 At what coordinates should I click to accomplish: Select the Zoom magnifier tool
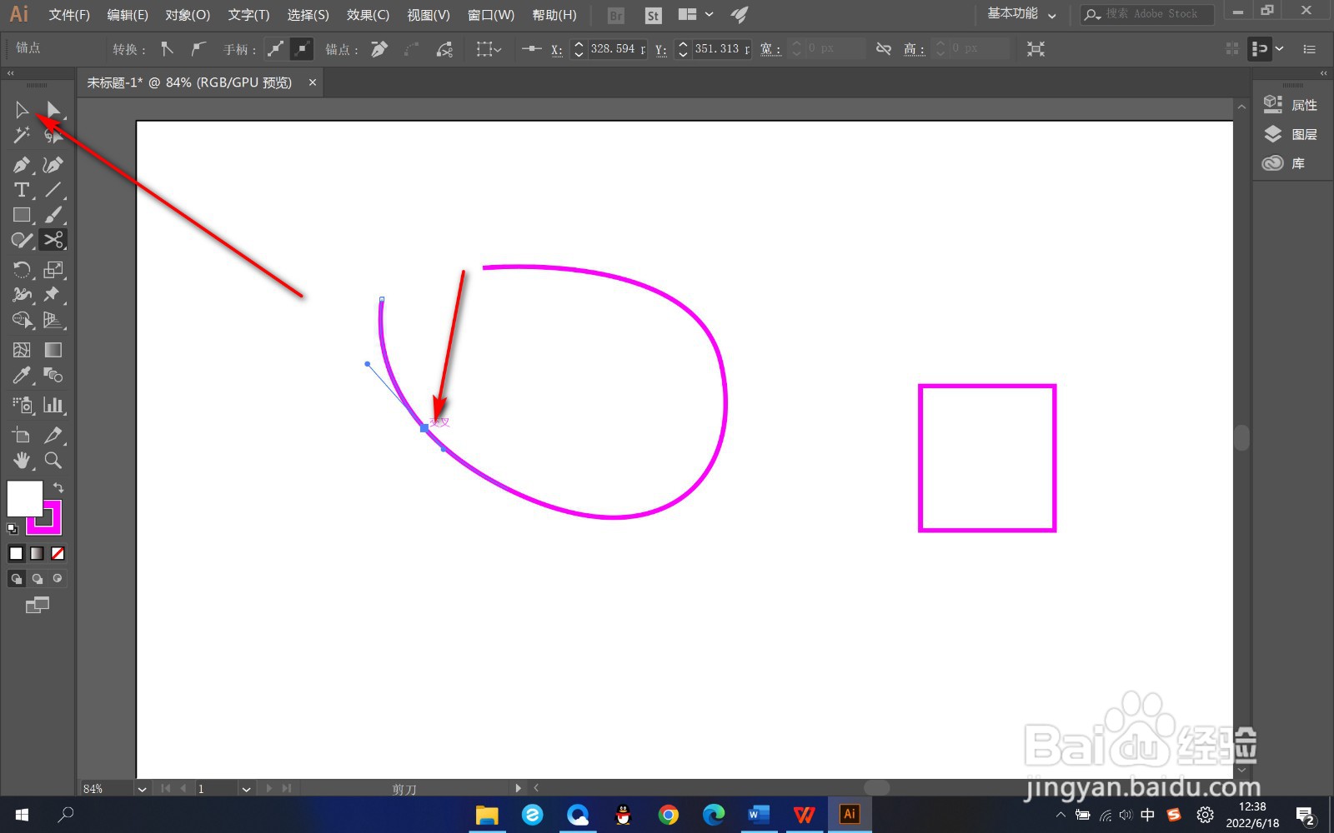click(53, 461)
